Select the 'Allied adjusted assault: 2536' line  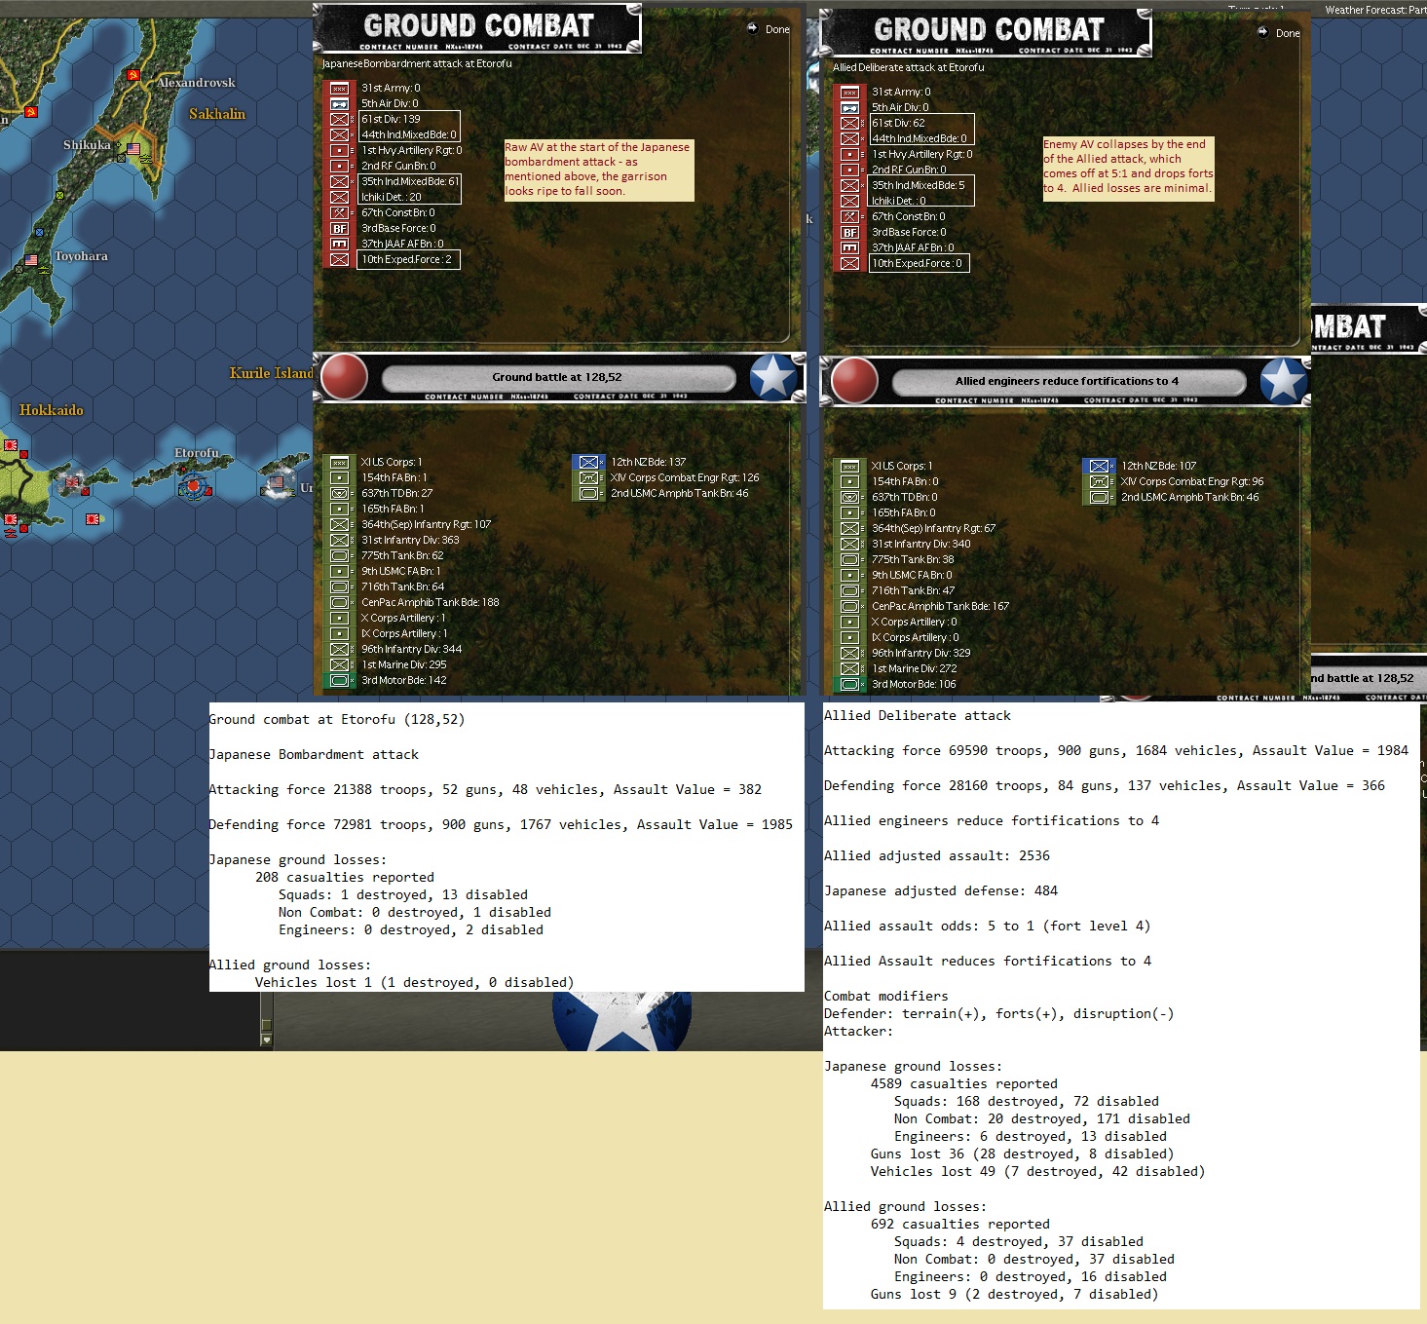pyautogui.click(x=937, y=856)
